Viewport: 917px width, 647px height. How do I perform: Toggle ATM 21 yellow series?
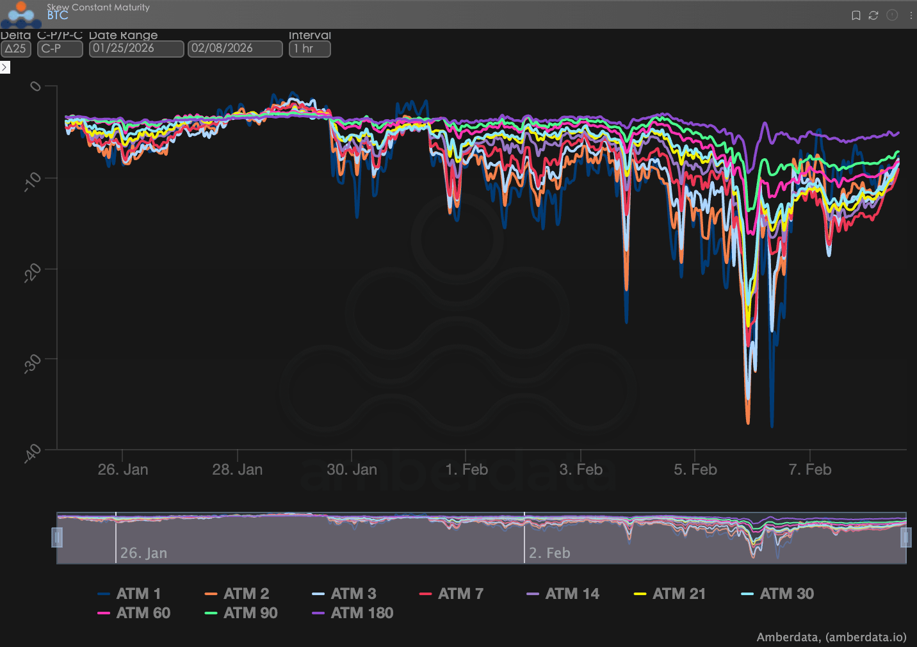pyautogui.click(x=670, y=594)
